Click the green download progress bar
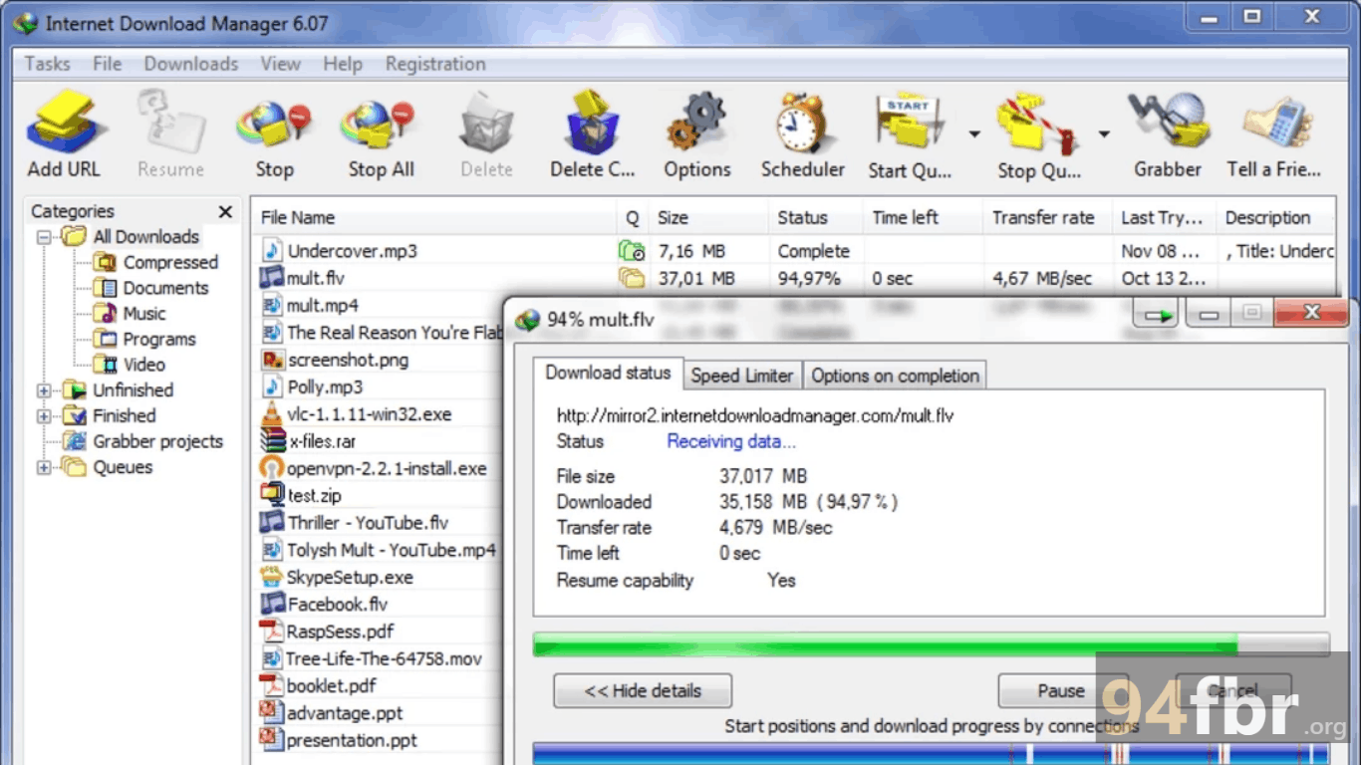This screenshot has width=1361, height=765. (x=931, y=644)
